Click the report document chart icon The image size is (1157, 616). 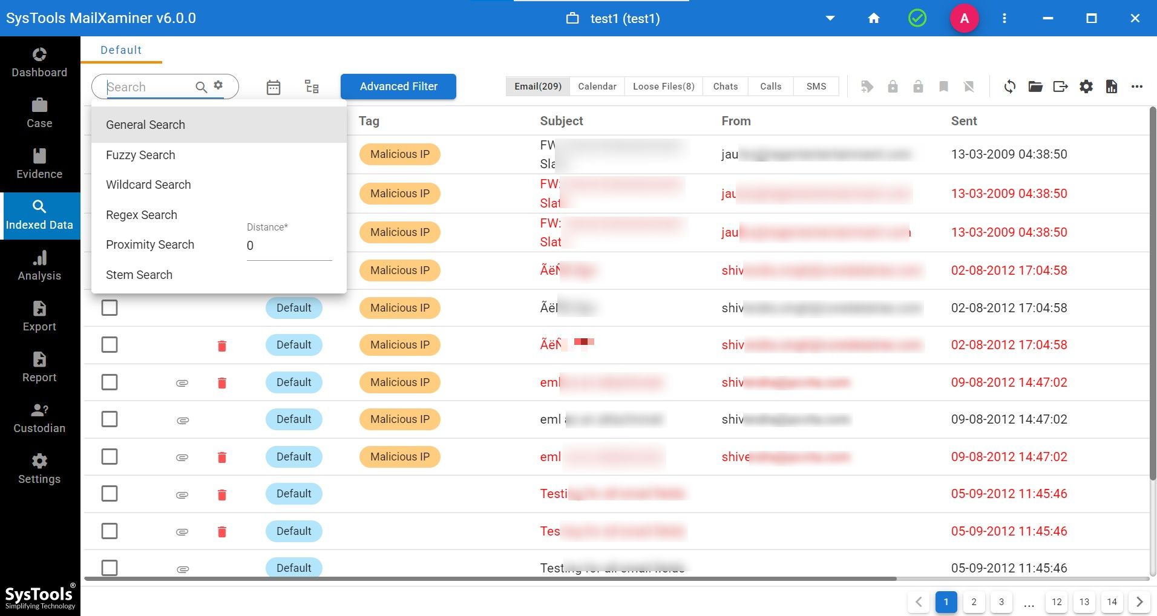tap(1112, 87)
